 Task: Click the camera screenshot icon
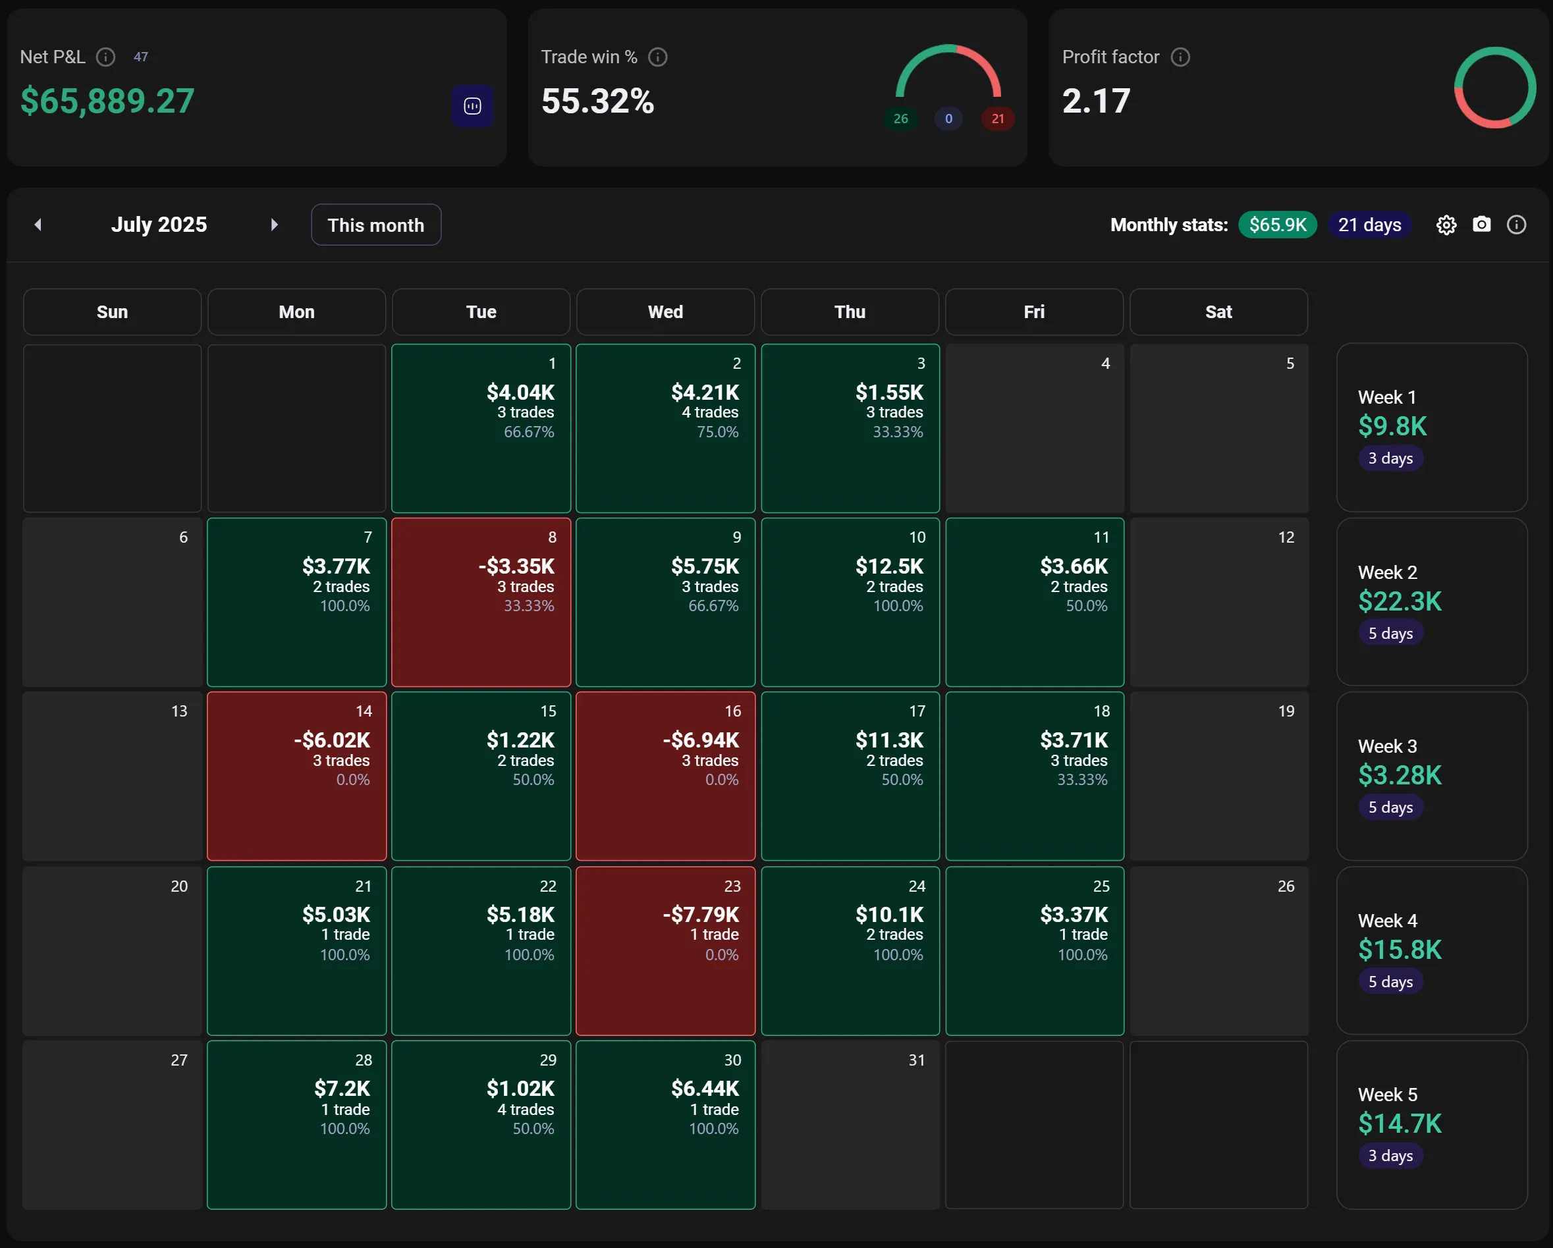tap(1481, 225)
